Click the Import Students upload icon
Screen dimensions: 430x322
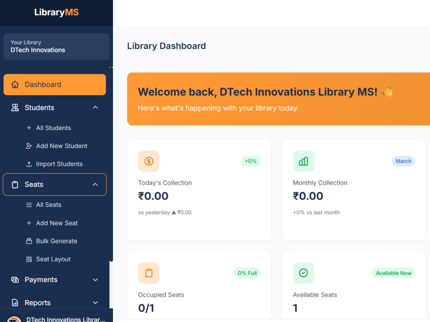29,164
